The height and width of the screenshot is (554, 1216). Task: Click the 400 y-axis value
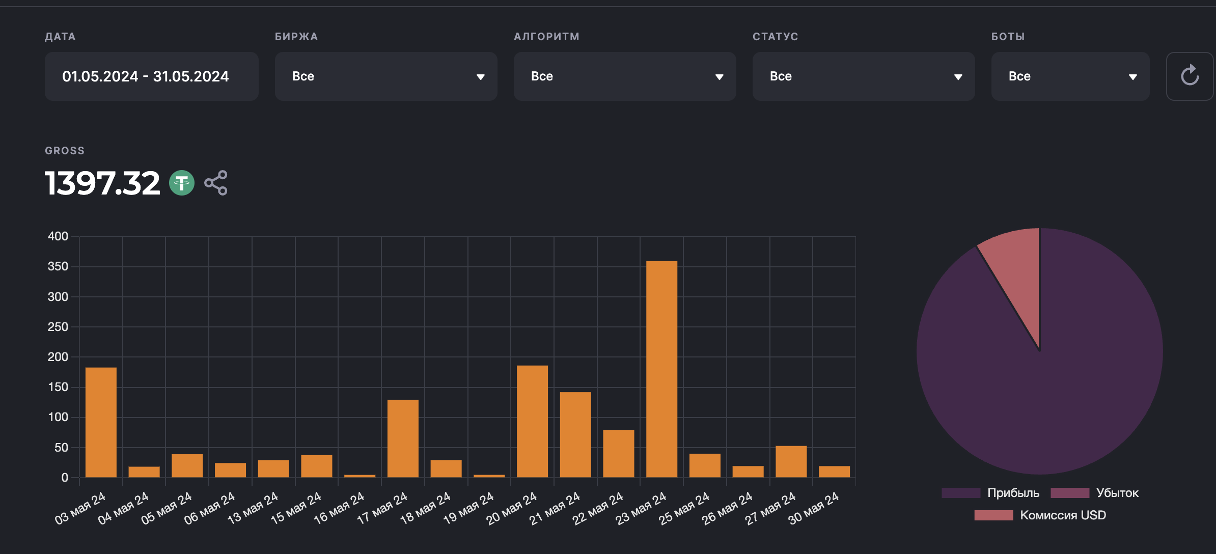(x=58, y=236)
